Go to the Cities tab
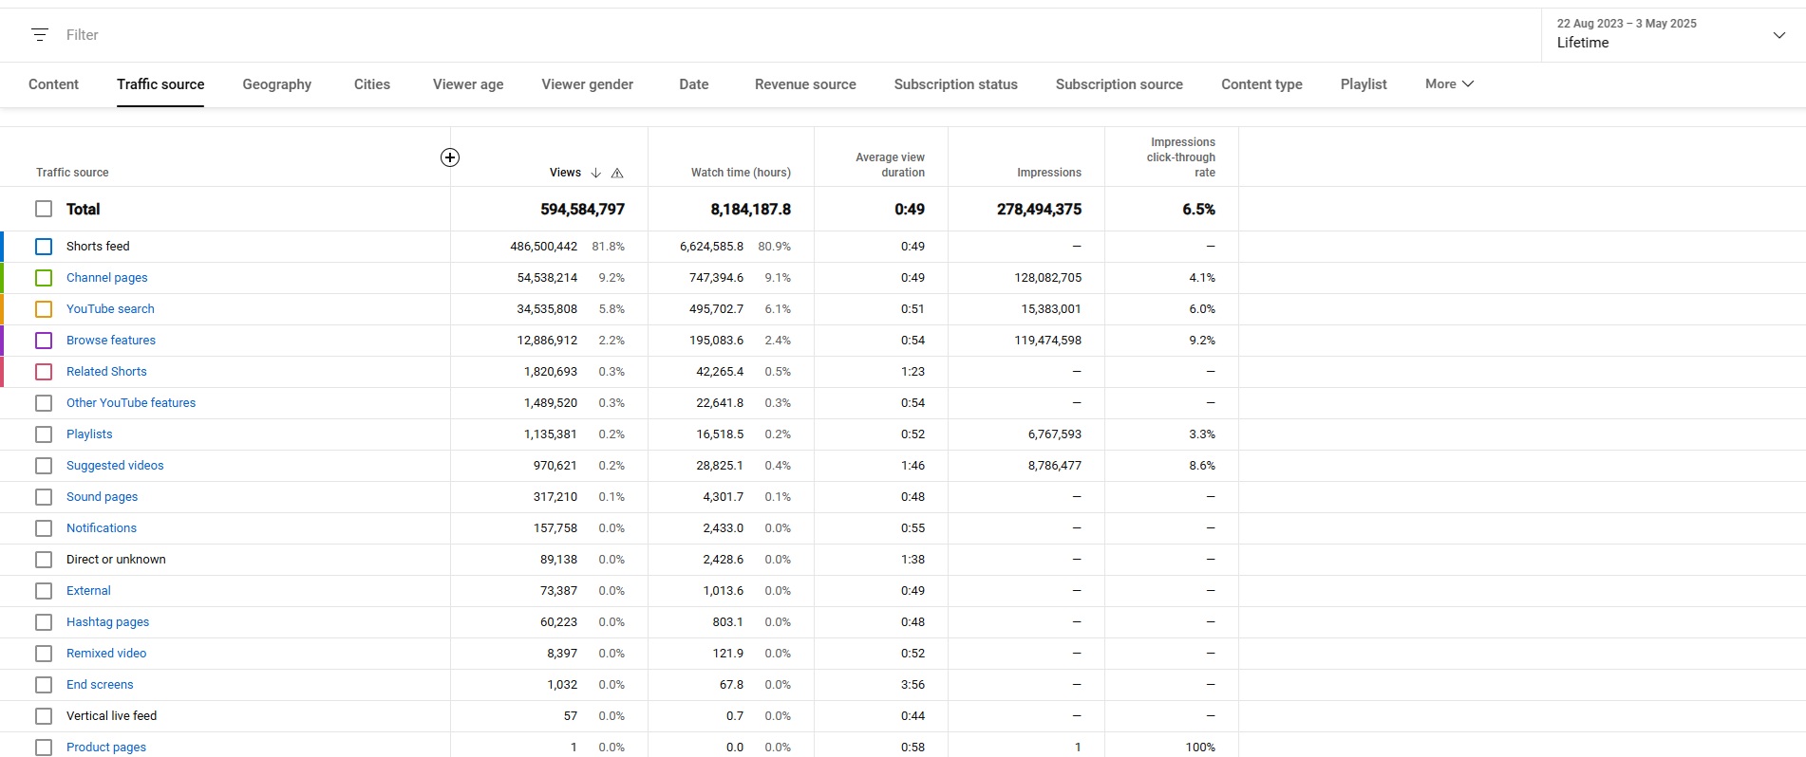The height and width of the screenshot is (757, 1806). point(372,84)
